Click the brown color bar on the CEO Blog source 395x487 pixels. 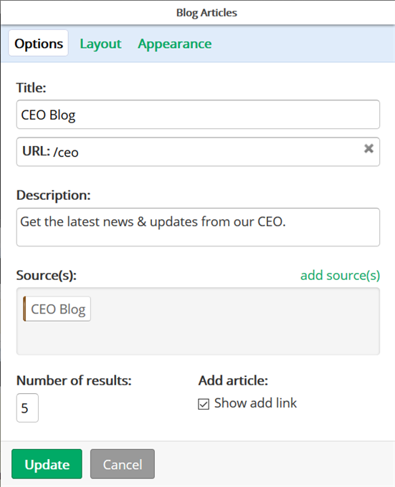coord(24,309)
